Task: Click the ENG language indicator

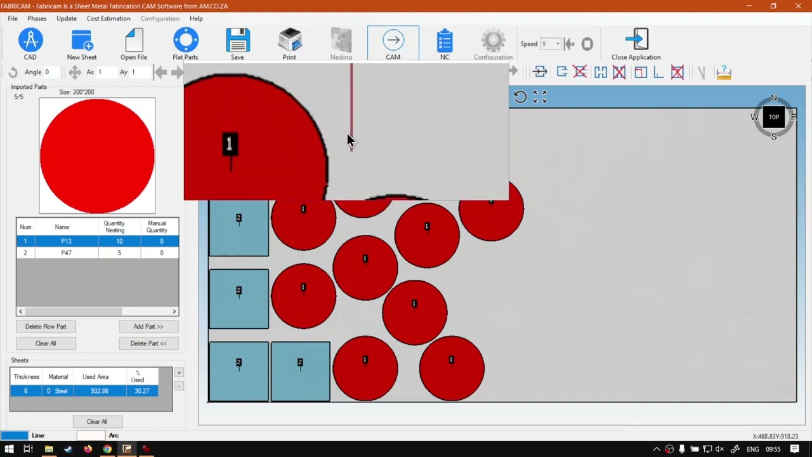Action: 753,449
